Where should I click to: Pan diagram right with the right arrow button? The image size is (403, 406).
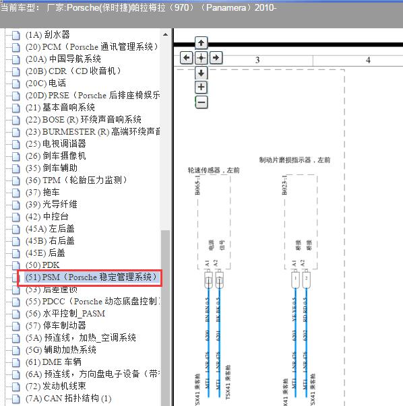(216, 57)
